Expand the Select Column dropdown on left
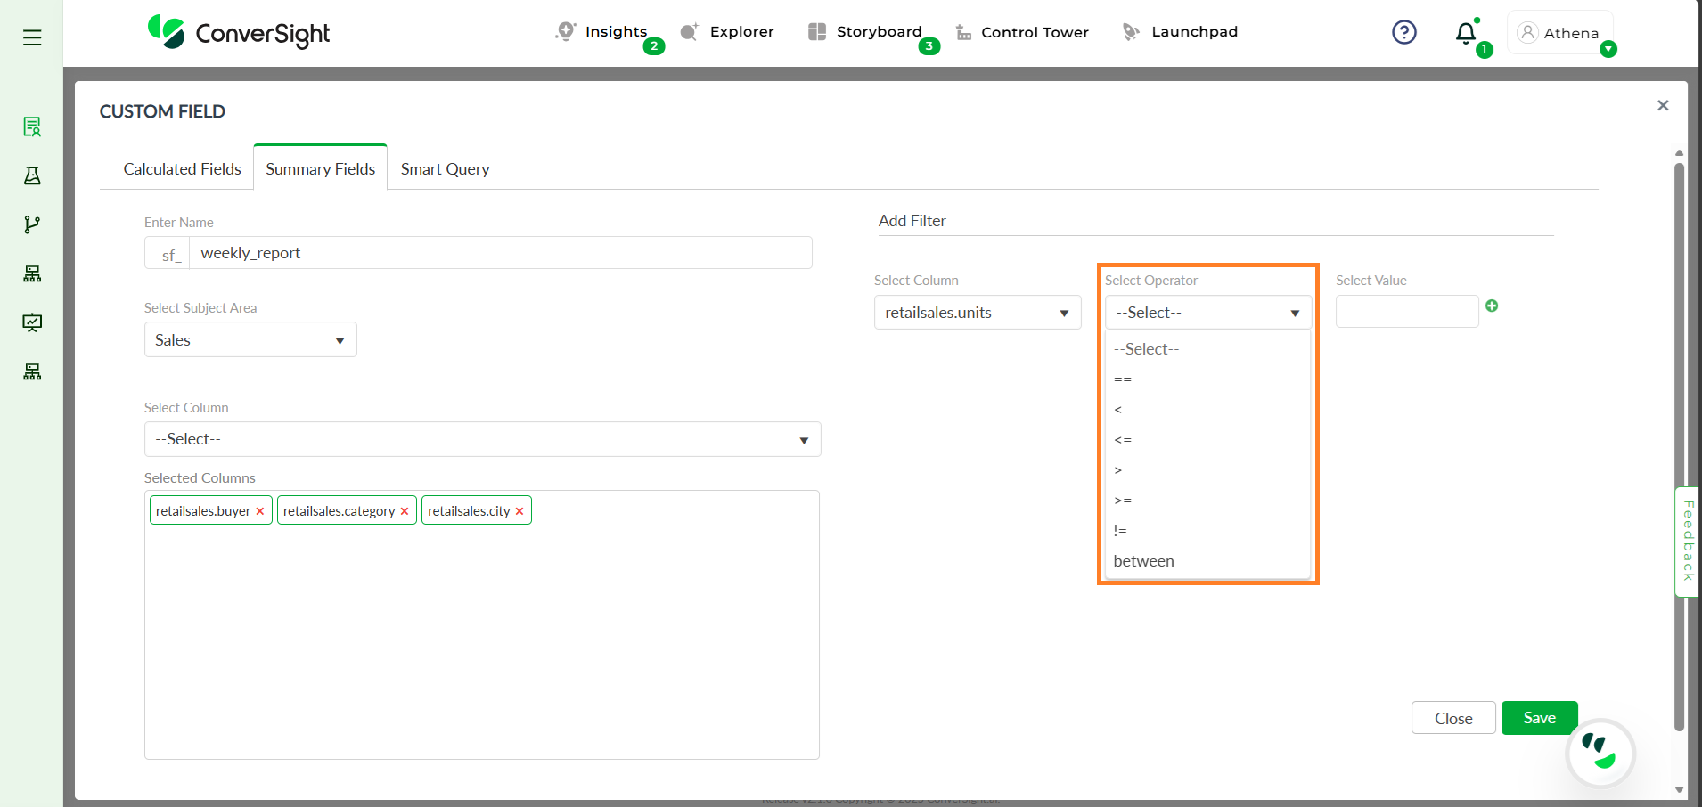Image resolution: width=1702 pixels, height=807 pixels. (482, 439)
